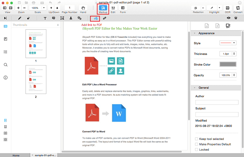Select single page display mode icon
Image resolution: width=244 pixels, height=157 pixels.
click(x=5, y=120)
